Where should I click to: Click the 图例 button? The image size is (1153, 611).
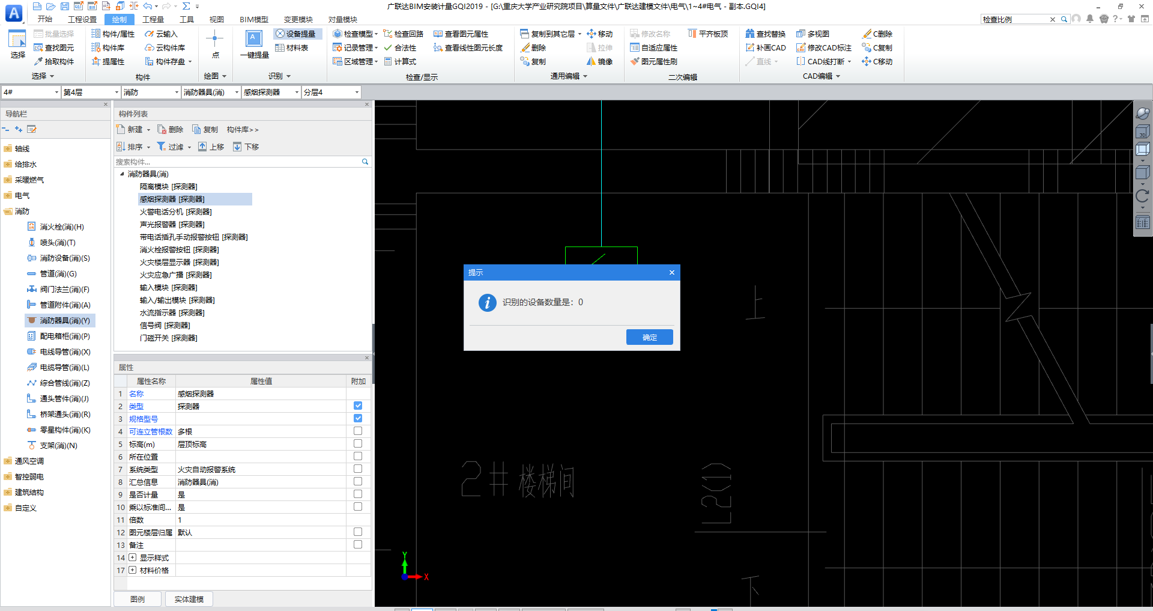(138, 600)
